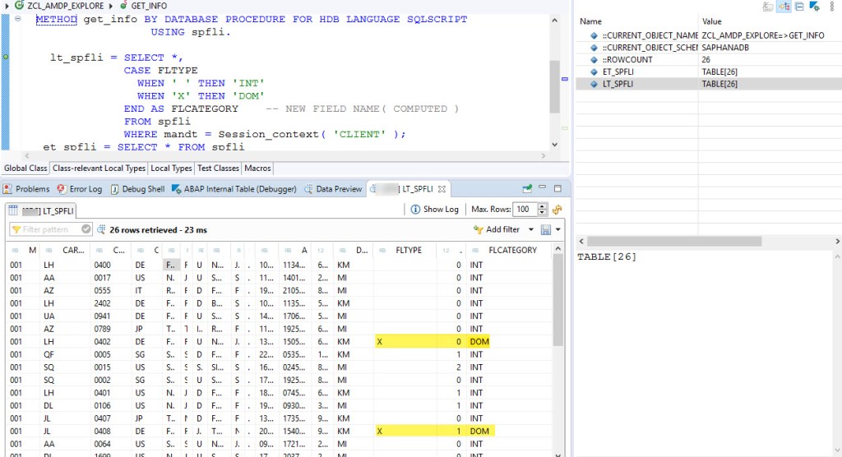Open the Add filter dropdown arrow
842x457 pixels.
pos(530,229)
